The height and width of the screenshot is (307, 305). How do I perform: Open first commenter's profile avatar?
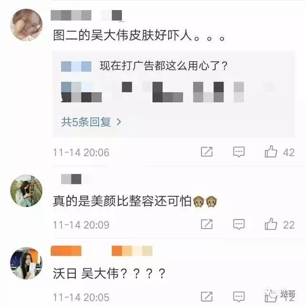pyautogui.click(x=26, y=25)
